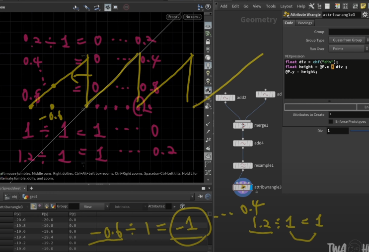Click the first select tool icon in viewport toolbar

76,7
